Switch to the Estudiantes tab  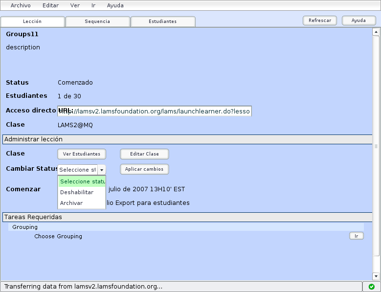pos(163,22)
